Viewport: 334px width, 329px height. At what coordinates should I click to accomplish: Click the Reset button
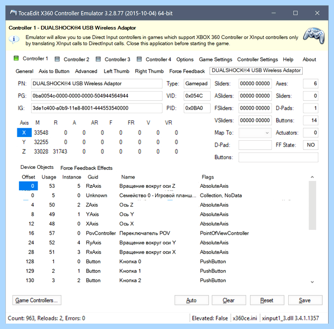[x=267, y=300]
